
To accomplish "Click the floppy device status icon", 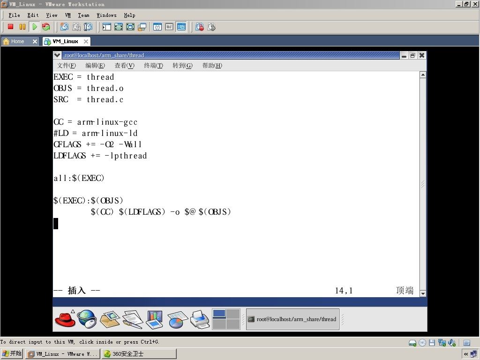I will (432, 343).
